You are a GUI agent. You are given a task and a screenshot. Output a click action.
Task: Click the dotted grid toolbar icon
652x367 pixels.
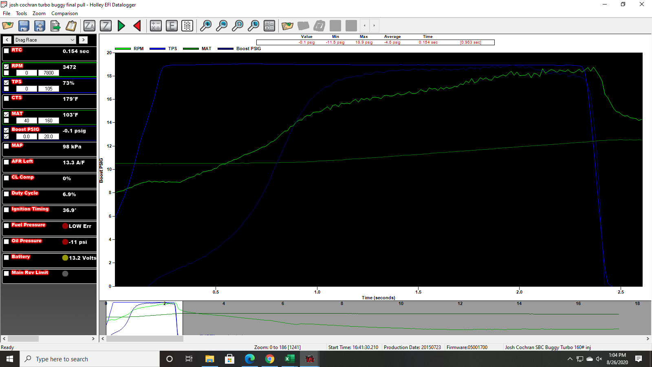pyautogui.click(x=187, y=26)
